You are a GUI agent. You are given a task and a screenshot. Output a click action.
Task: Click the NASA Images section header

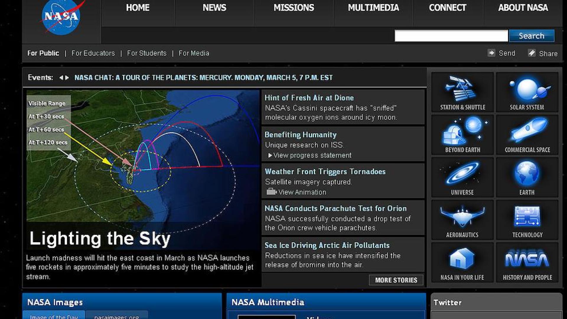coord(122,302)
